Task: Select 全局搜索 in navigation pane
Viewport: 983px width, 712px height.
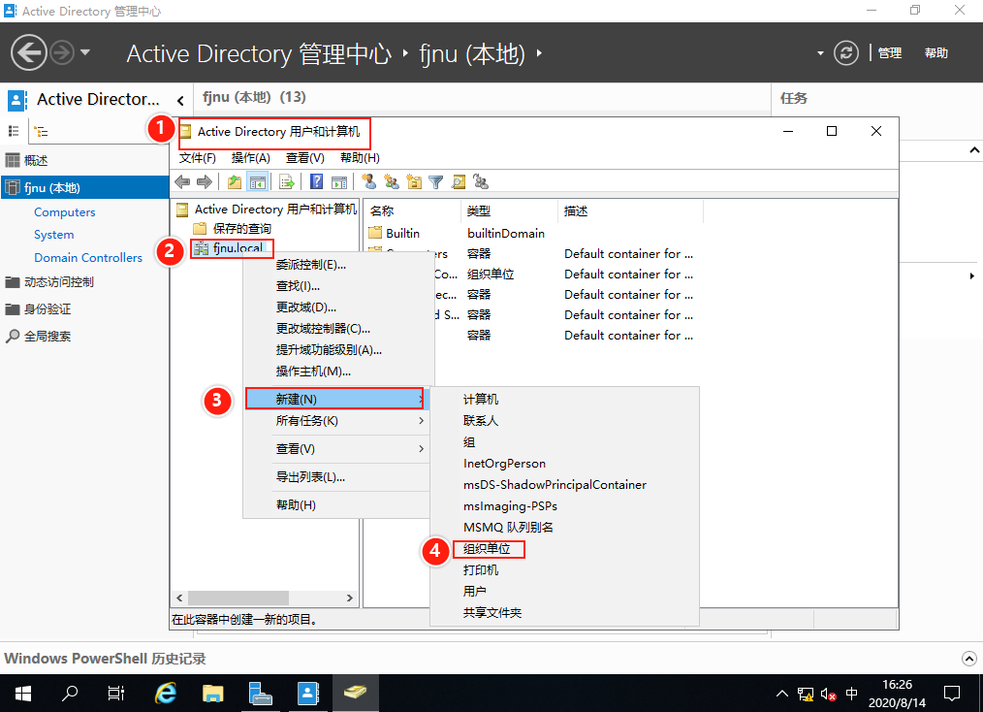Action: pos(48,337)
